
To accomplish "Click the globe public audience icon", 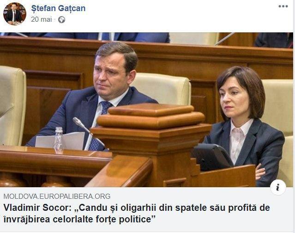I will click(61, 19).
